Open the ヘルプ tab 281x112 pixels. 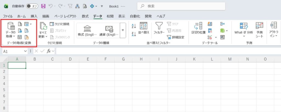[161, 16]
